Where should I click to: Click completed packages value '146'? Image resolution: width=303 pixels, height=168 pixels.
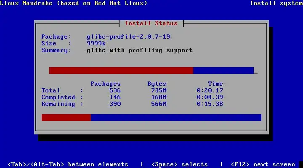coord(115,97)
